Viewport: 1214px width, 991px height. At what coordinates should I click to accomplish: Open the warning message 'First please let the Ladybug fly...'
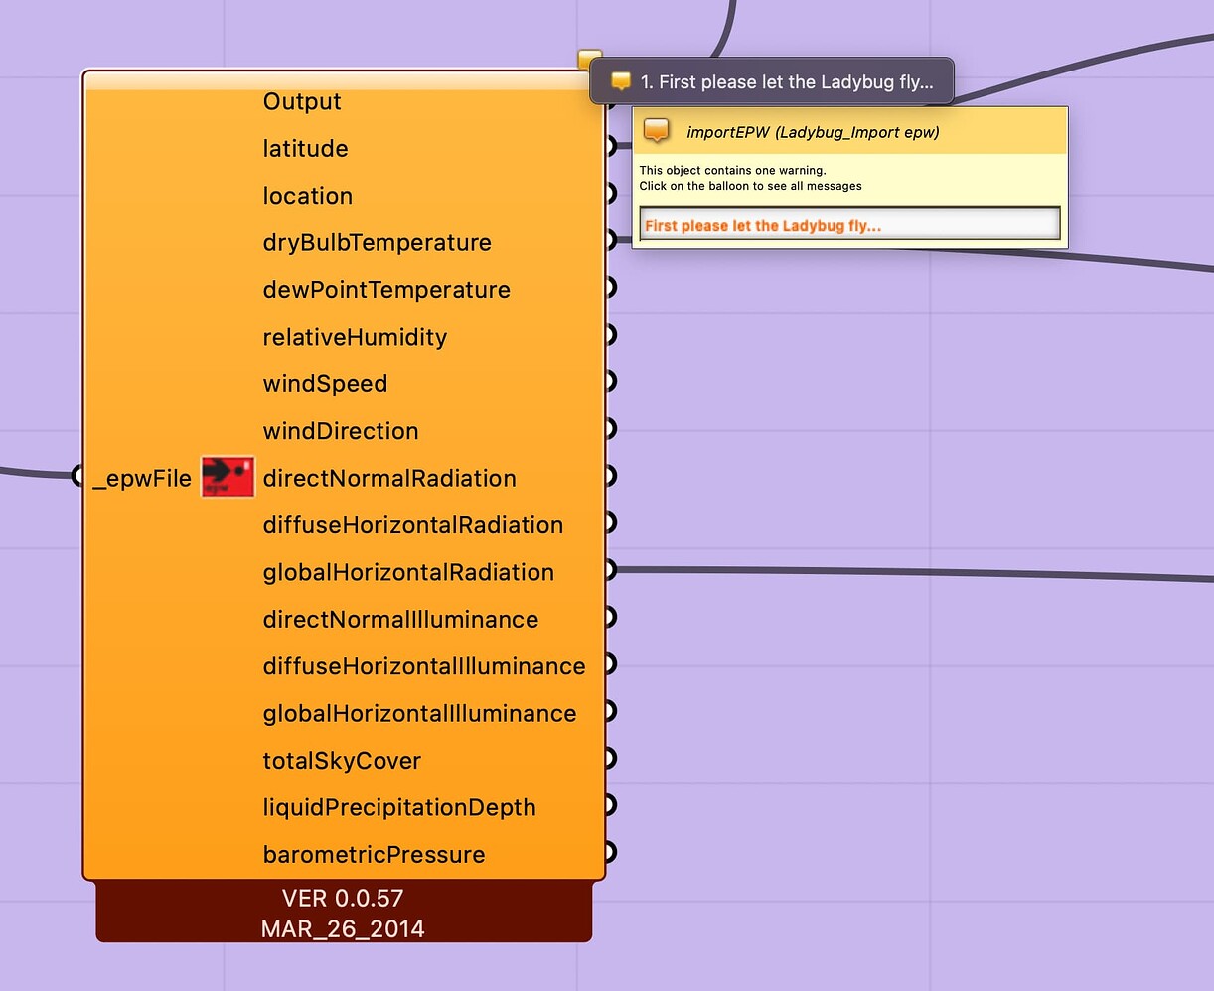849,225
